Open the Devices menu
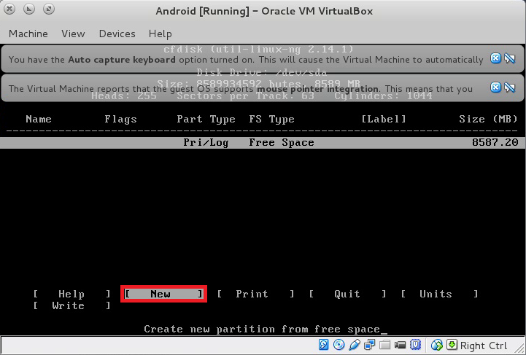Viewport: 526px width, 355px height. [117, 34]
